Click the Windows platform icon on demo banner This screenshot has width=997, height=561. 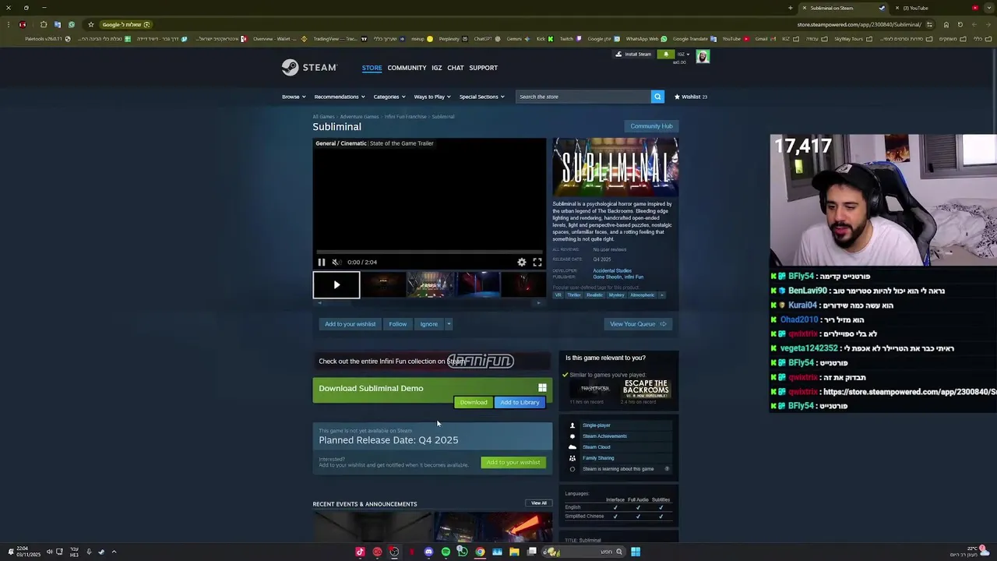pos(542,388)
